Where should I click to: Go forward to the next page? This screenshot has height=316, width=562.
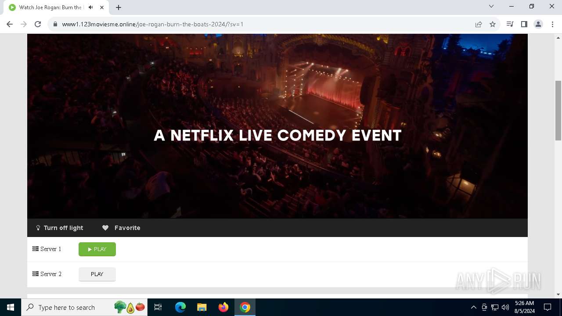pos(24,24)
